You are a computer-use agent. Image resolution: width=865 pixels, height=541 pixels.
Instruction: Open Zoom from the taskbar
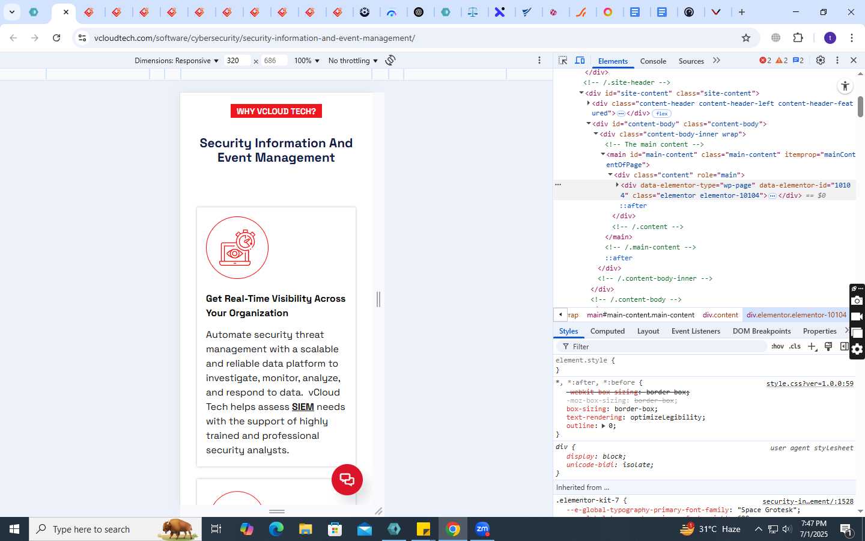tap(482, 529)
